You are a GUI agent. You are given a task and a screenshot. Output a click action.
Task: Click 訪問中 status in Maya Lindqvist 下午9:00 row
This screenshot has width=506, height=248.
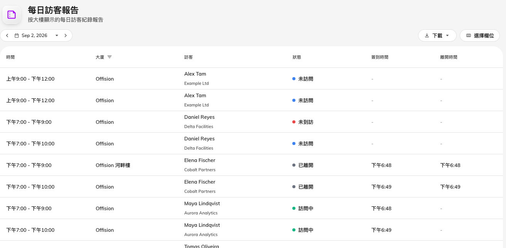pos(306,208)
